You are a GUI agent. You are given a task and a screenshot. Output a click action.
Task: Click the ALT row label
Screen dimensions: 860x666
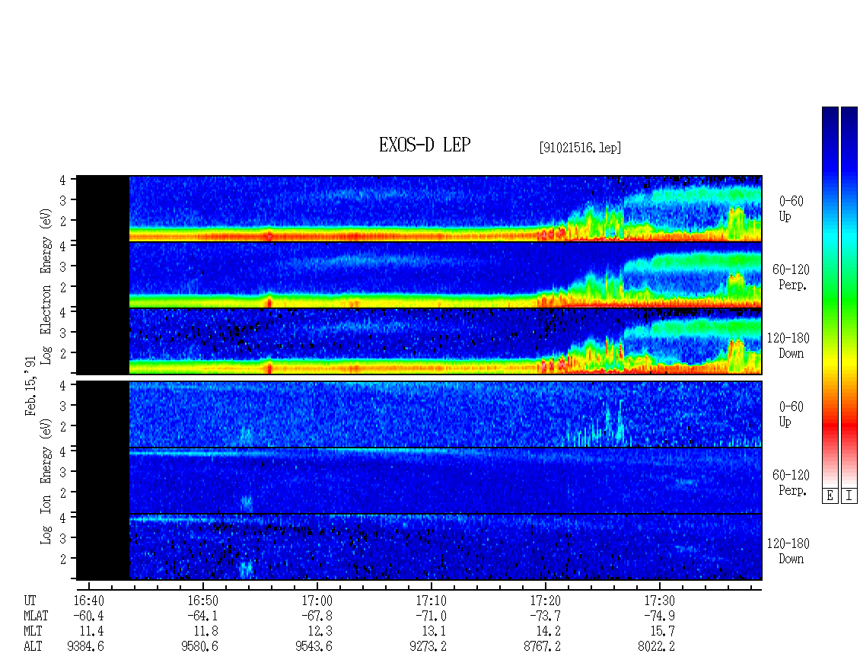(33, 647)
